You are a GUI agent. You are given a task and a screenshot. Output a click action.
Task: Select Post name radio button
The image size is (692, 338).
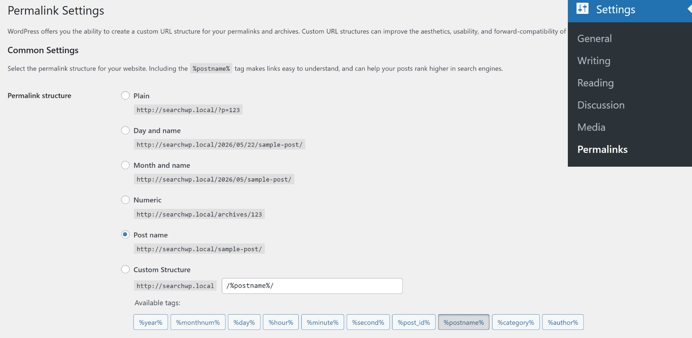[x=125, y=234]
